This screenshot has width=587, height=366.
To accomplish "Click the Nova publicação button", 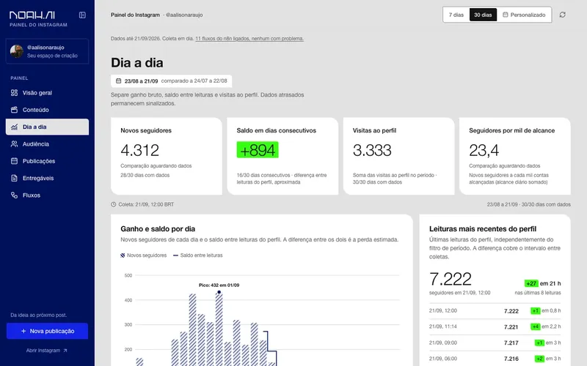I will pyautogui.click(x=47, y=331).
